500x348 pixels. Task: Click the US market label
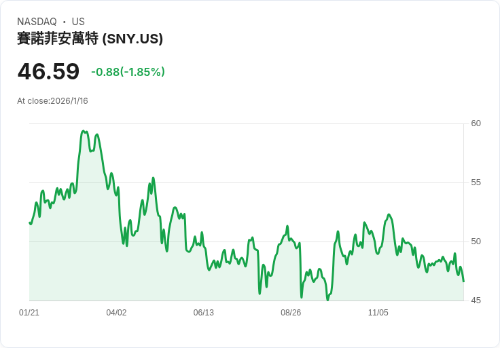pos(78,22)
